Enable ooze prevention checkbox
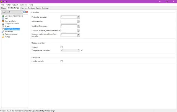Image resolution: width=177 pixels, height=112 pixels. click(62, 47)
